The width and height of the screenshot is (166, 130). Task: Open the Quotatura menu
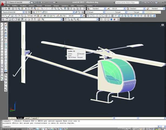click(65, 5)
